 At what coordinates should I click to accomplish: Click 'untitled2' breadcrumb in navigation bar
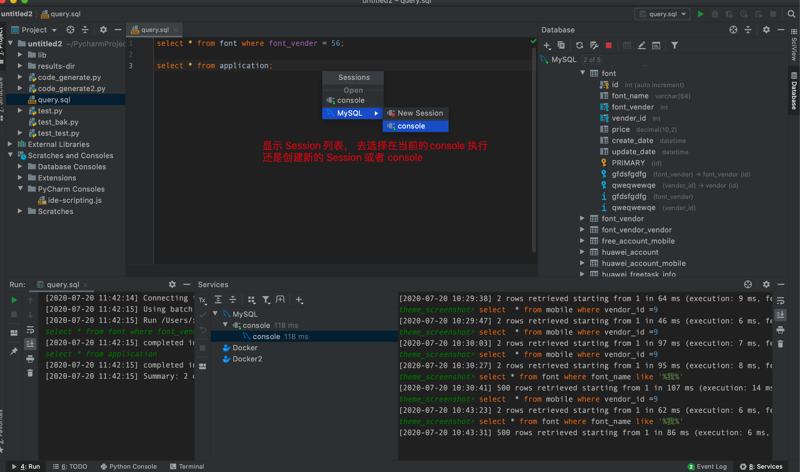[x=17, y=14]
